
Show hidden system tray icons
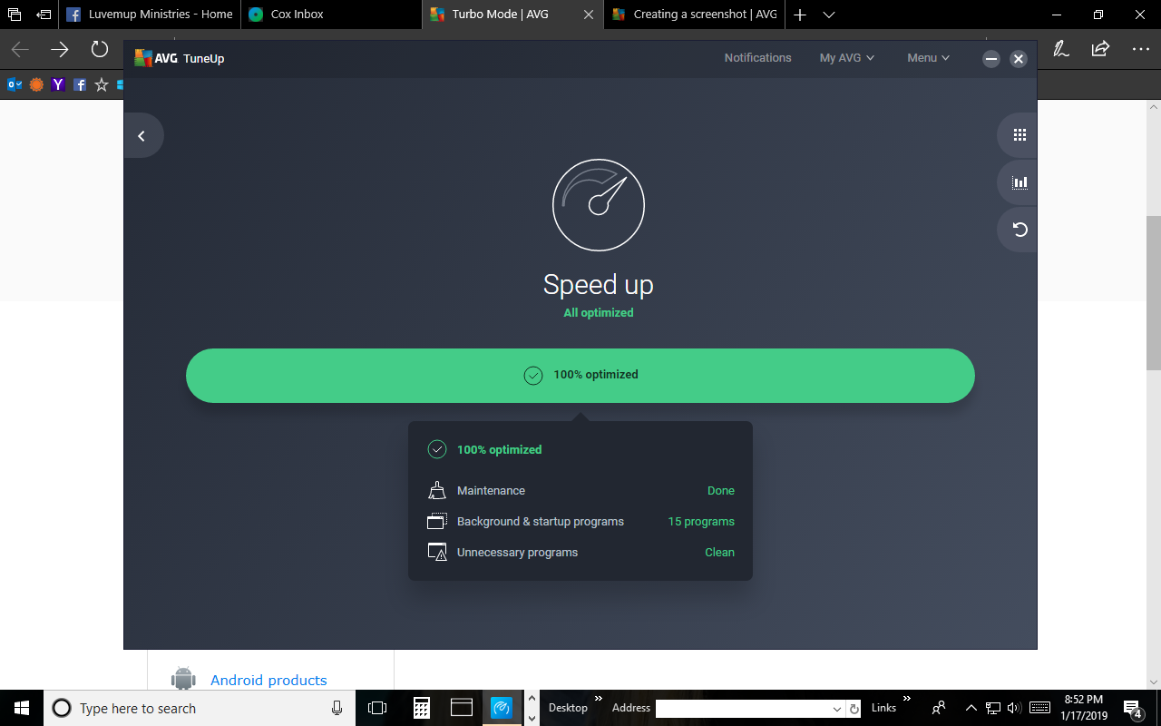tap(971, 708)
